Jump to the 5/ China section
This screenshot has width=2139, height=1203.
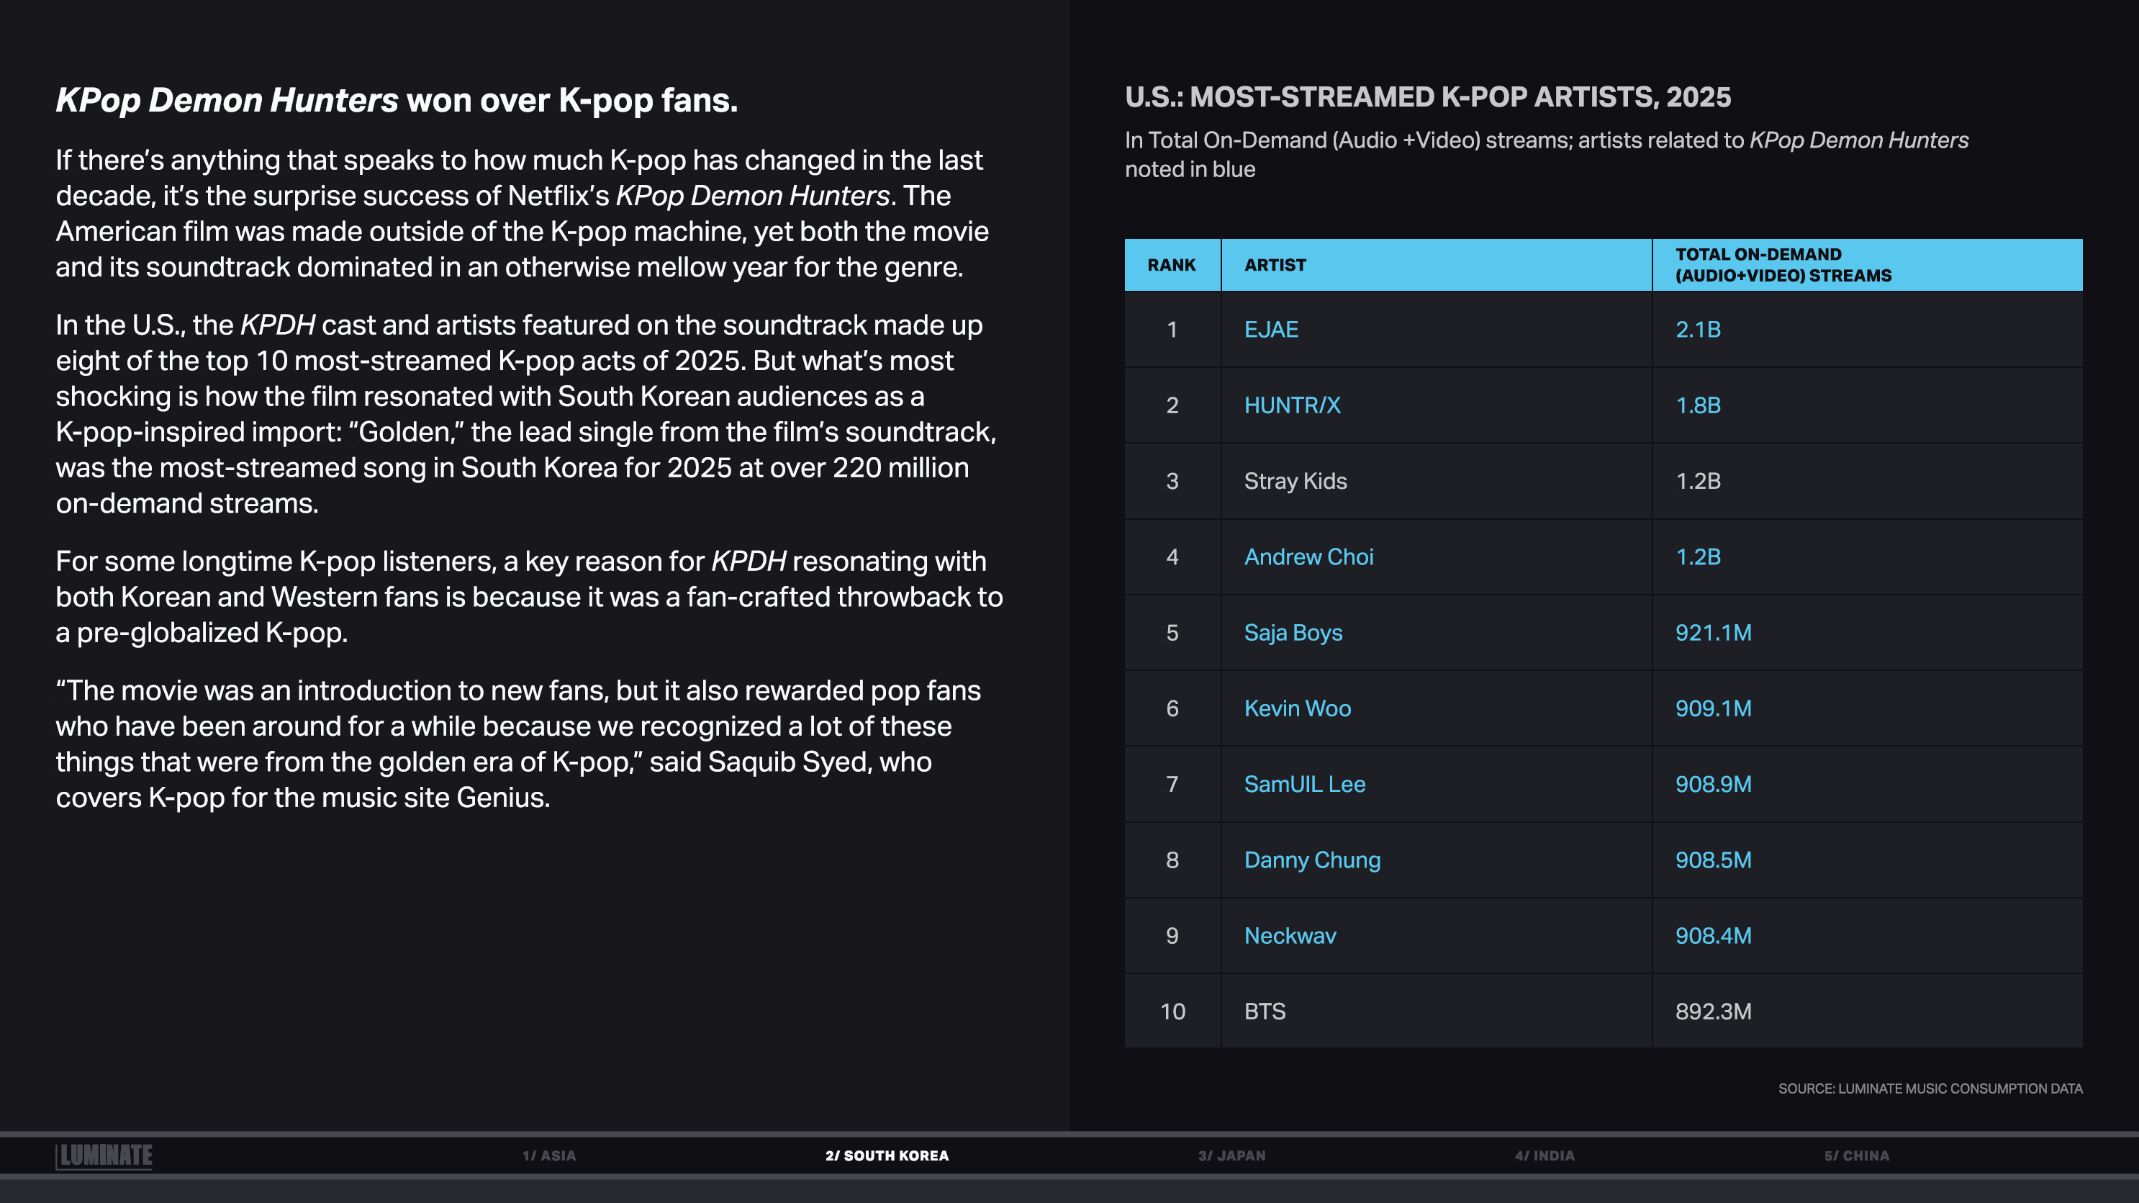[1856, 1155]
